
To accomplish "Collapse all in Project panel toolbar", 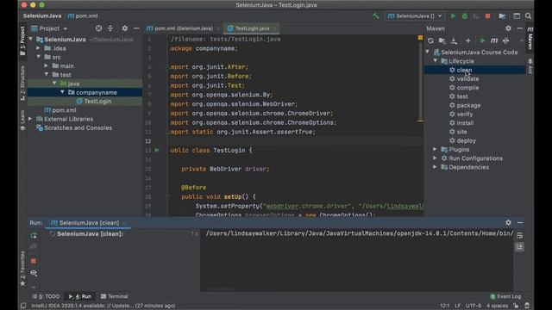I will point(110,28).
